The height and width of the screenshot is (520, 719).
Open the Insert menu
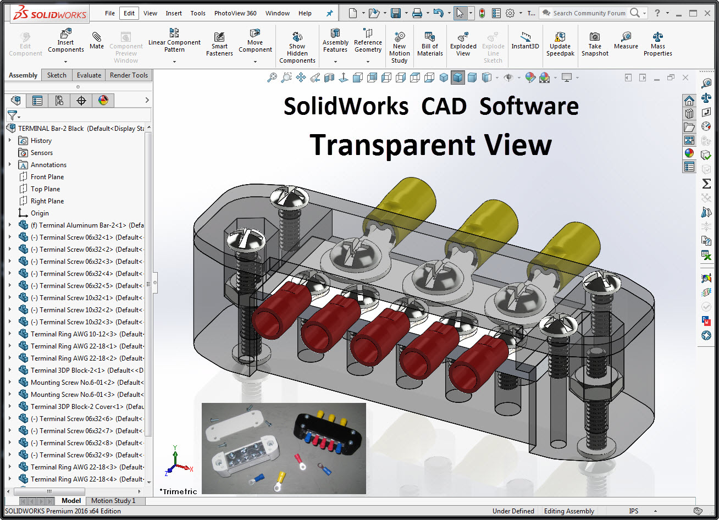[x=174, y=13]
